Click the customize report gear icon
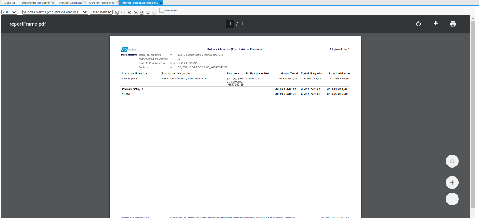 tap(117, 13)
